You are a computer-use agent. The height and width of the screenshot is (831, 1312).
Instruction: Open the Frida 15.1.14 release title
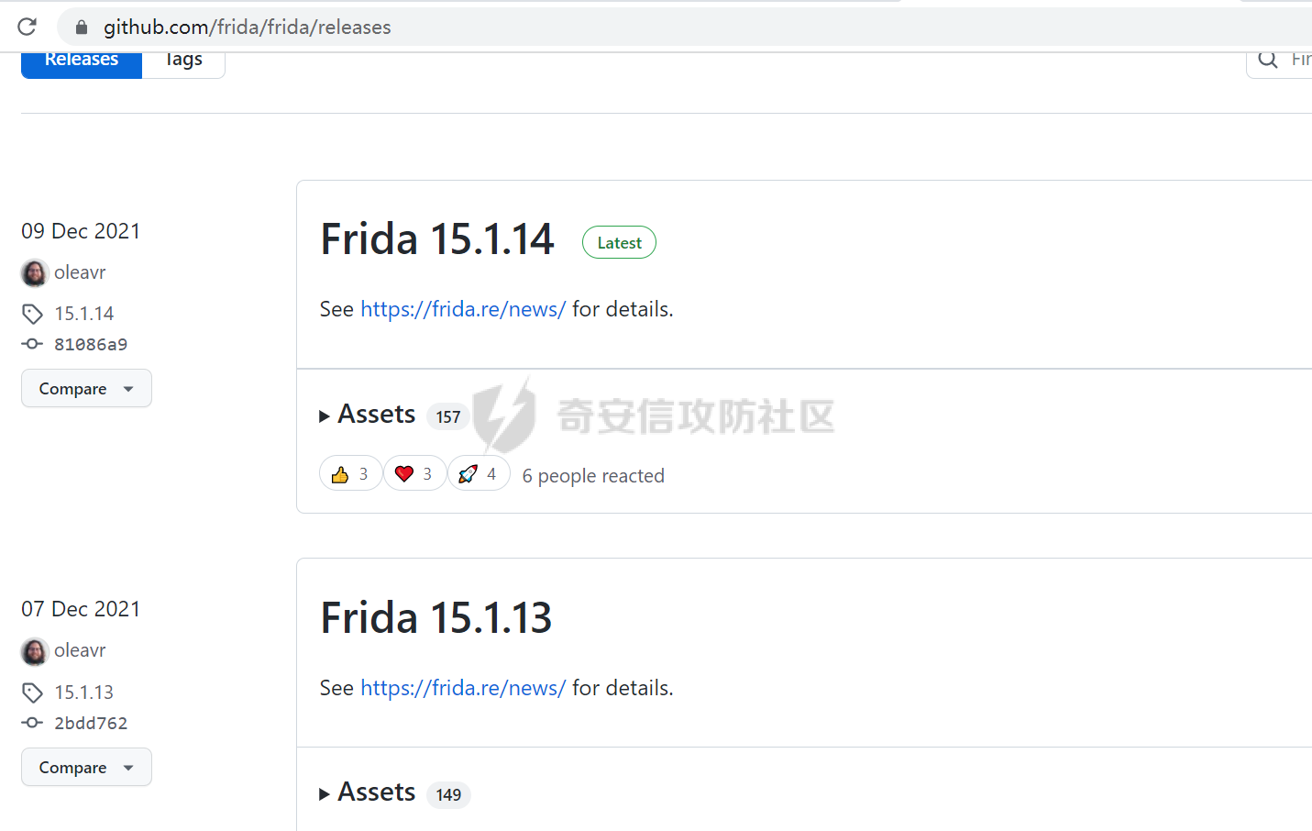tap(437, 239)
